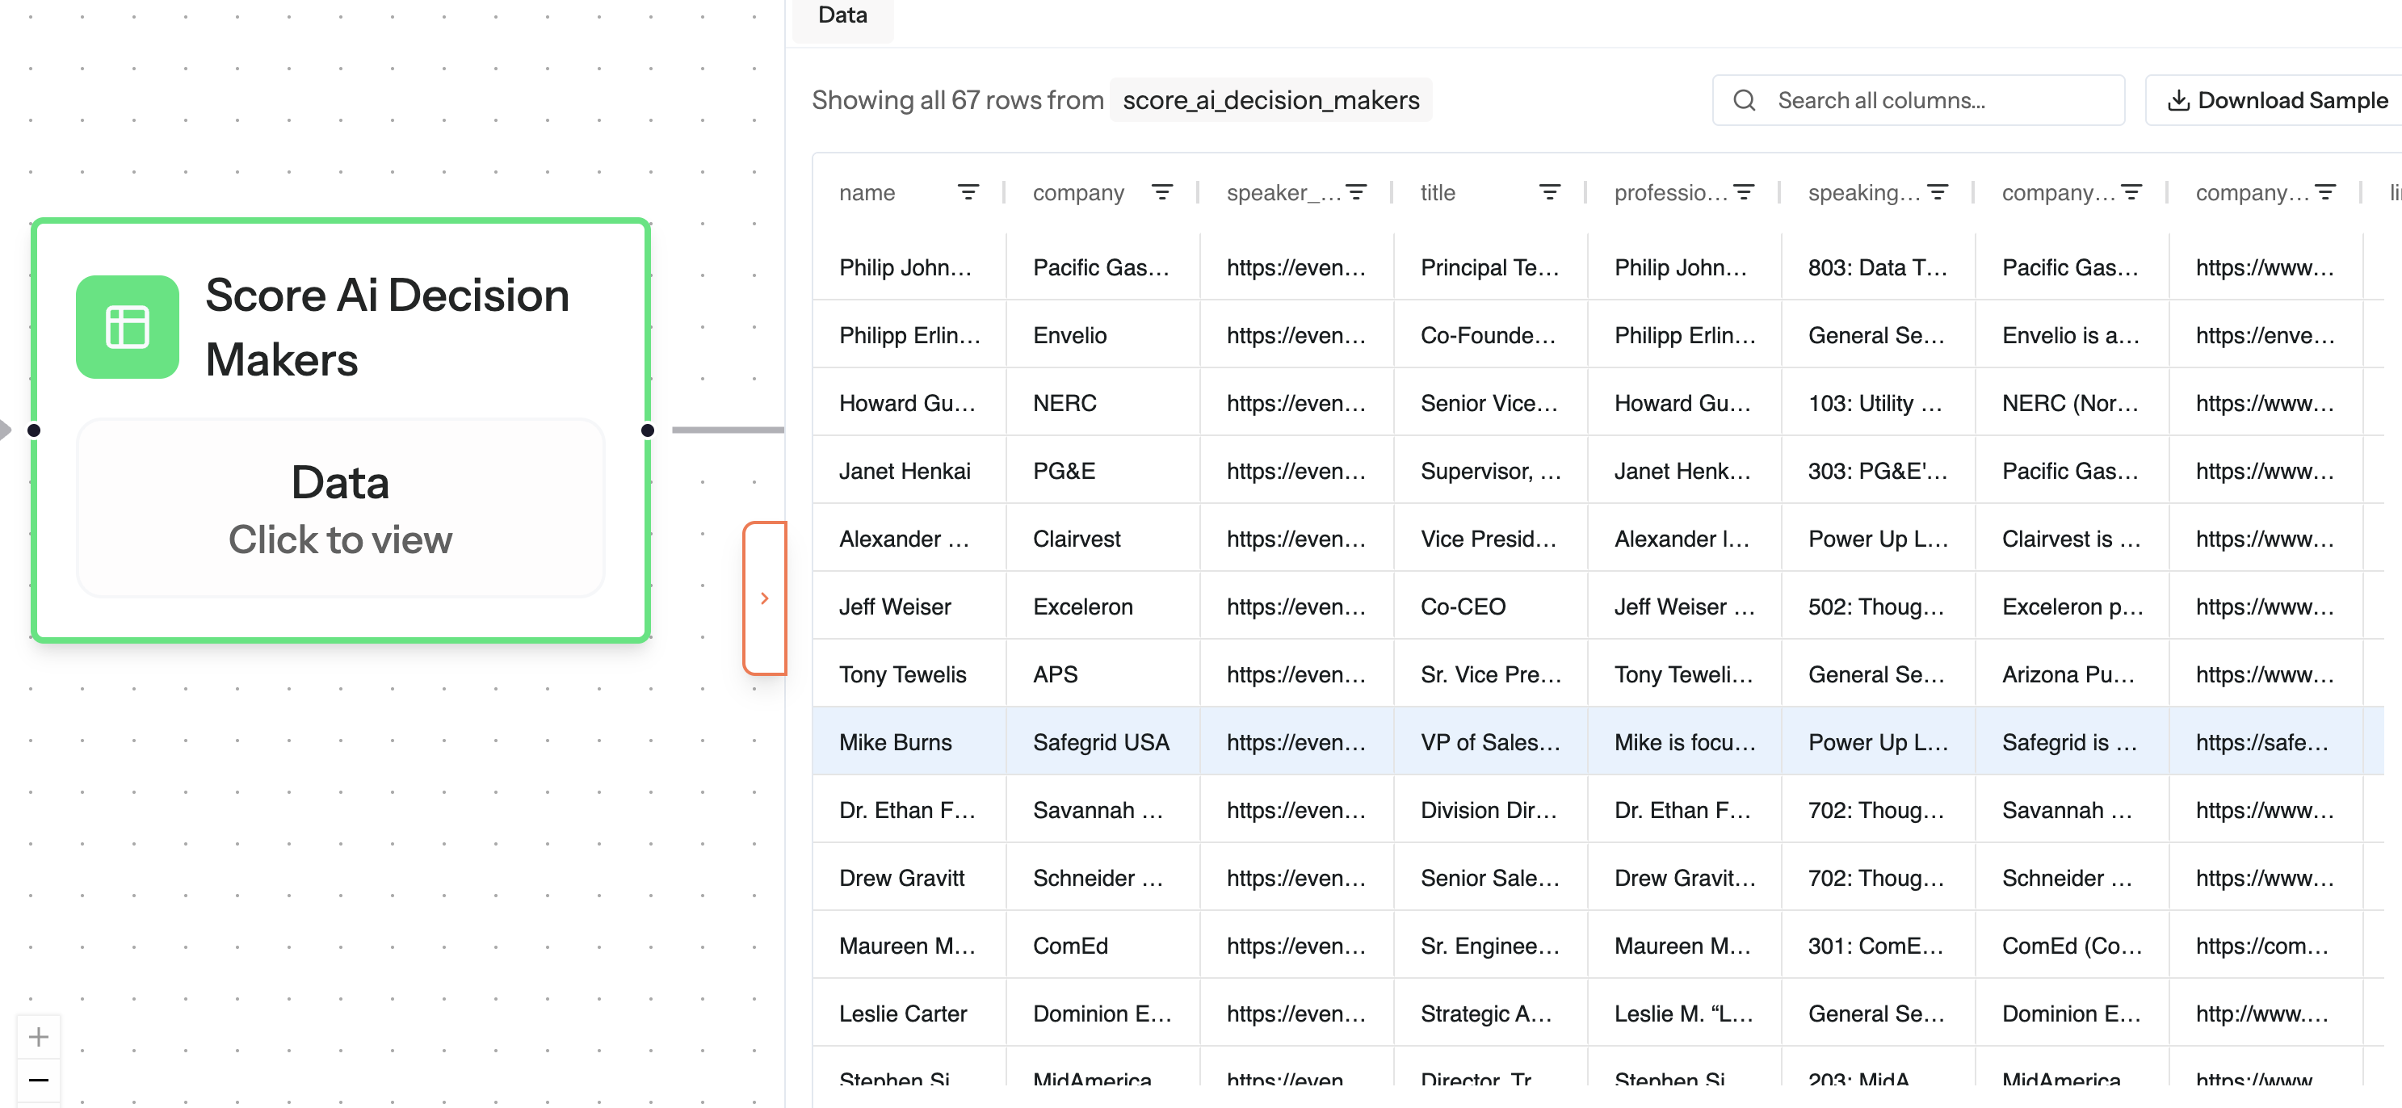Click the Download Sample button
Viewport: 2402px width, 1108px height.
[x=2277, y=100]
